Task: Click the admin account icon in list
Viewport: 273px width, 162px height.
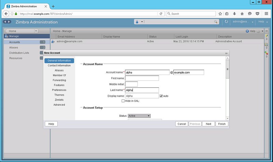Action: tap(53, 41)
